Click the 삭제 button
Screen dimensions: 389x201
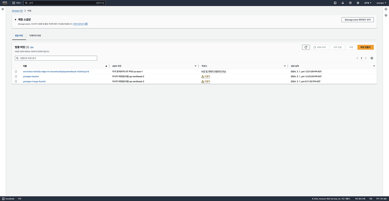pos(351,47)
